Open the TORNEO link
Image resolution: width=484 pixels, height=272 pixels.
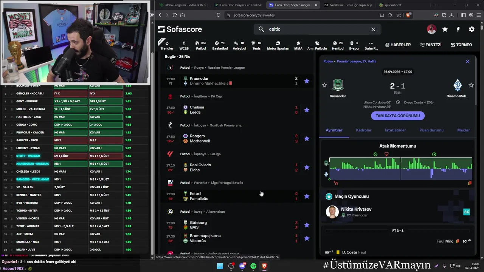point(461,45)
